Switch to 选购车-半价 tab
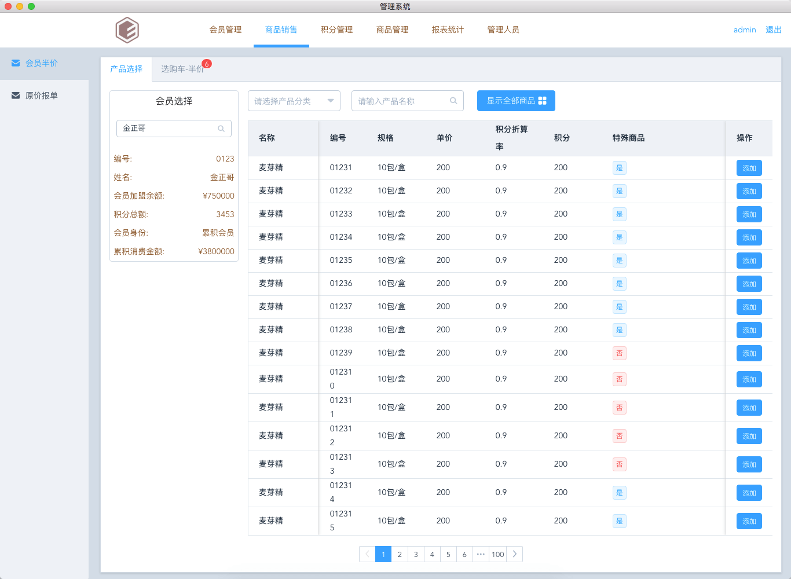The width and height of the screenshot is (791, 579). coord(182,69)
